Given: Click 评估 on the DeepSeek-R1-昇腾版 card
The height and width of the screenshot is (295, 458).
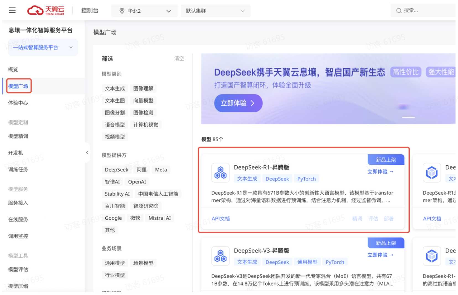Looking at the screenshot, I should tap(373, 219).
